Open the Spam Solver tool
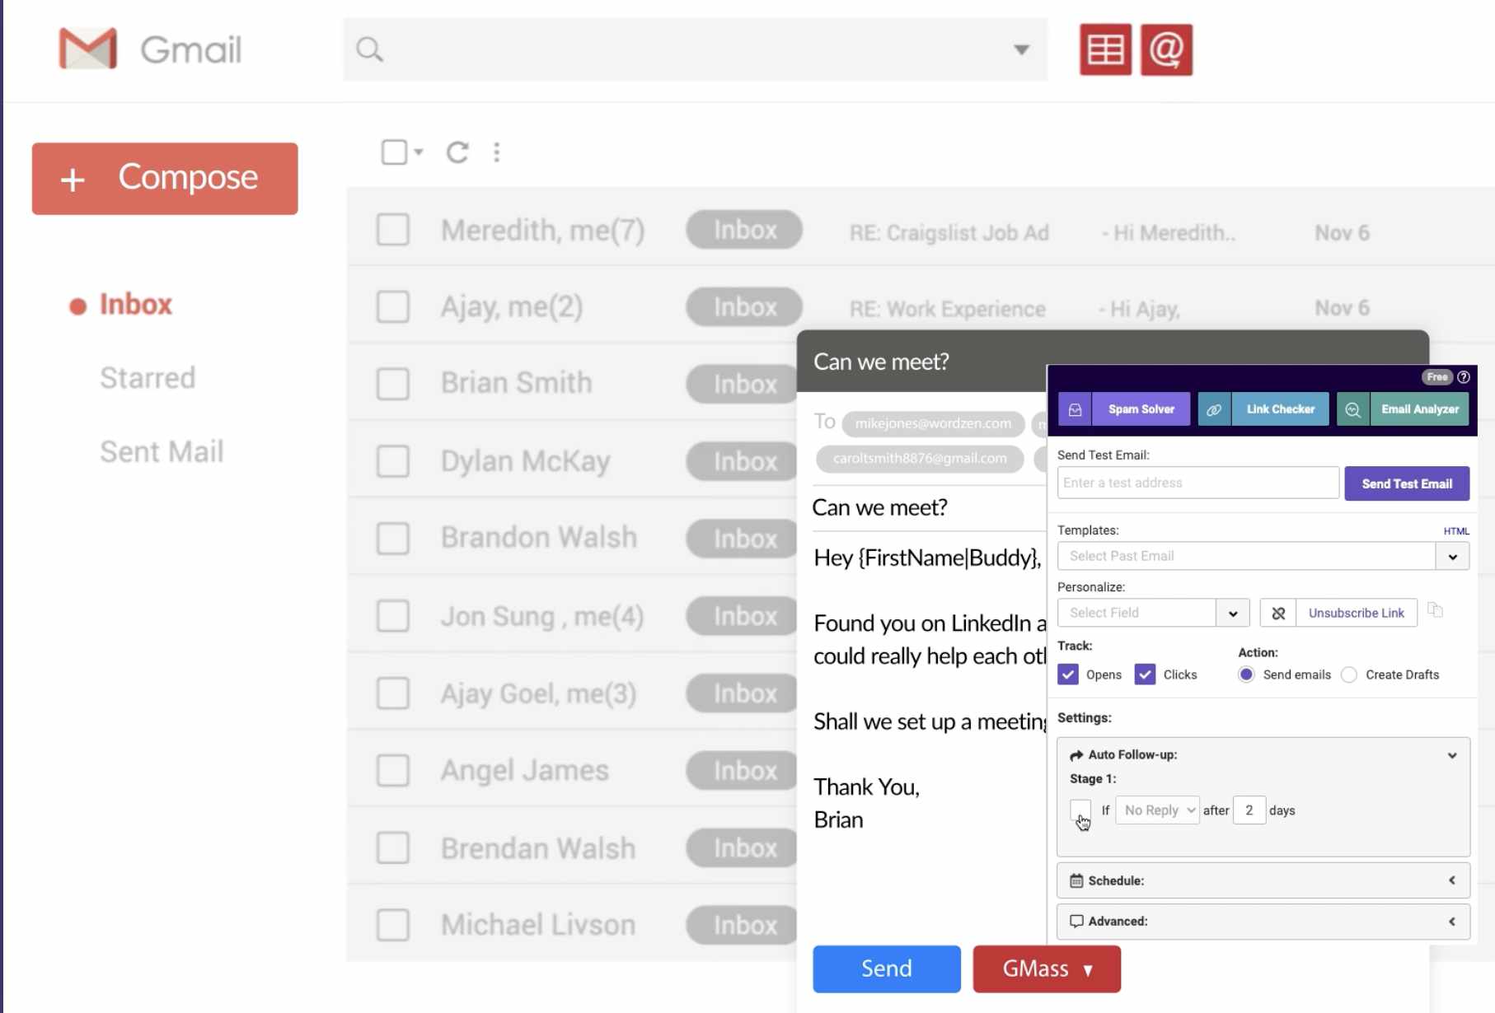Image resolution: width=1495 pixels, height=1013 pixels. pyautogui.click(x=1141, y=408)
